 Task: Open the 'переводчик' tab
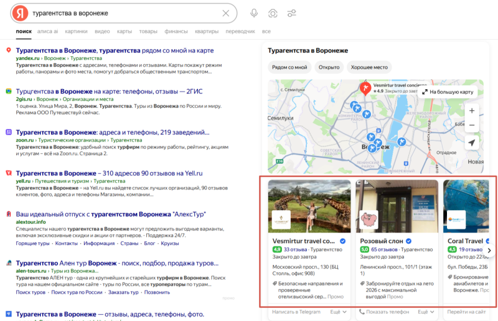[240, 31]
